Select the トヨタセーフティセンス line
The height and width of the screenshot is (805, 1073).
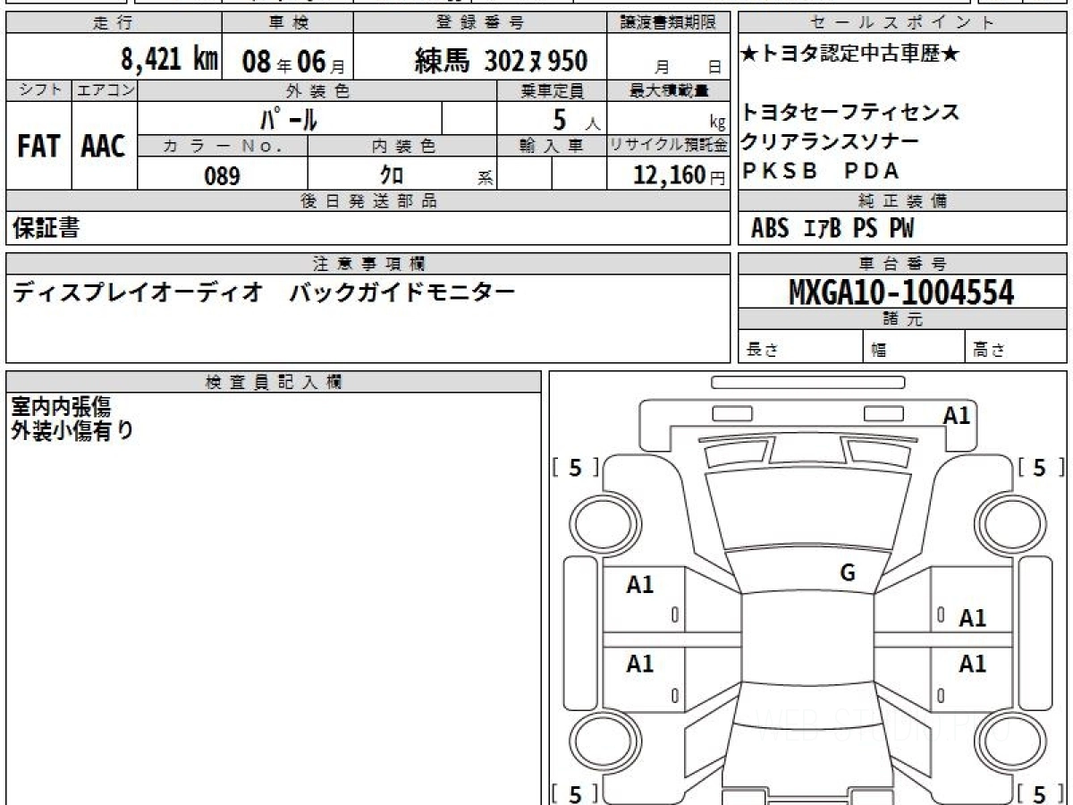pyautogui.click(x=850, y=113)
